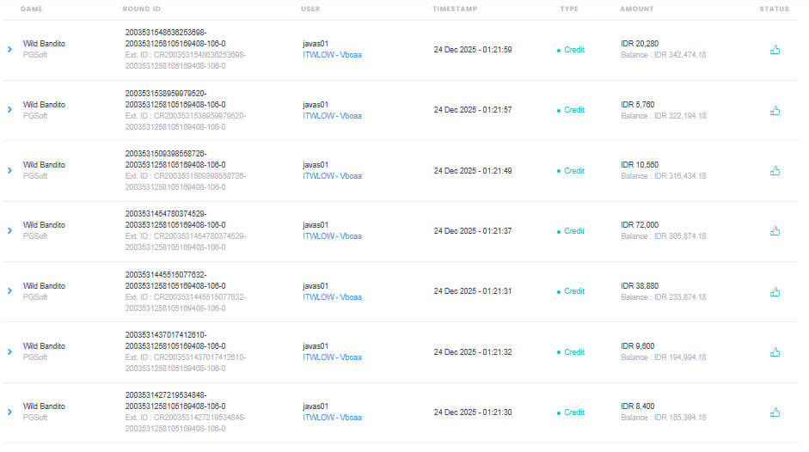Expand the row timestamped 01:21:57
This screenshot has width=809, height=452.
[9, 110]
